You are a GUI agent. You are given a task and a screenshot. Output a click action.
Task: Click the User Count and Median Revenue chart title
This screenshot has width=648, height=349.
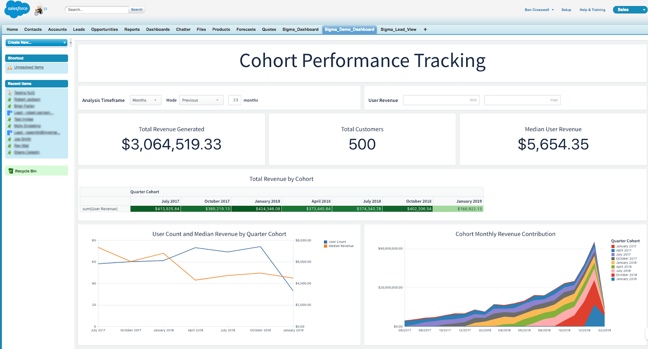(219, 234)
